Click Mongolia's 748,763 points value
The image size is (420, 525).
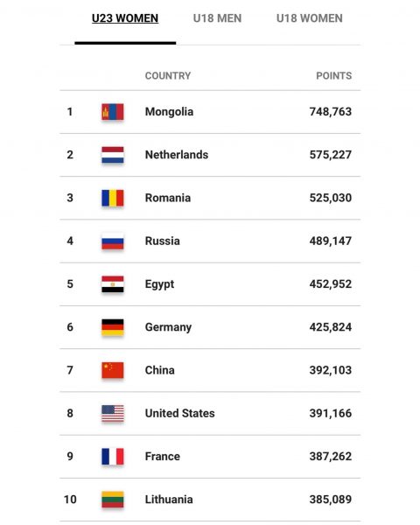(331, 112)
